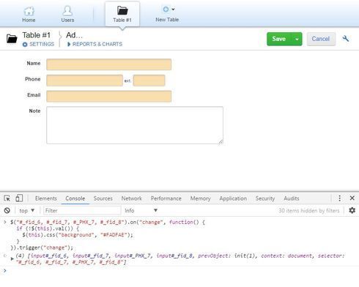Image resolution: width=359 pixels, height=287 pixels.
Task: Switch to the Elements tab
Action: [x=46, y=198]
